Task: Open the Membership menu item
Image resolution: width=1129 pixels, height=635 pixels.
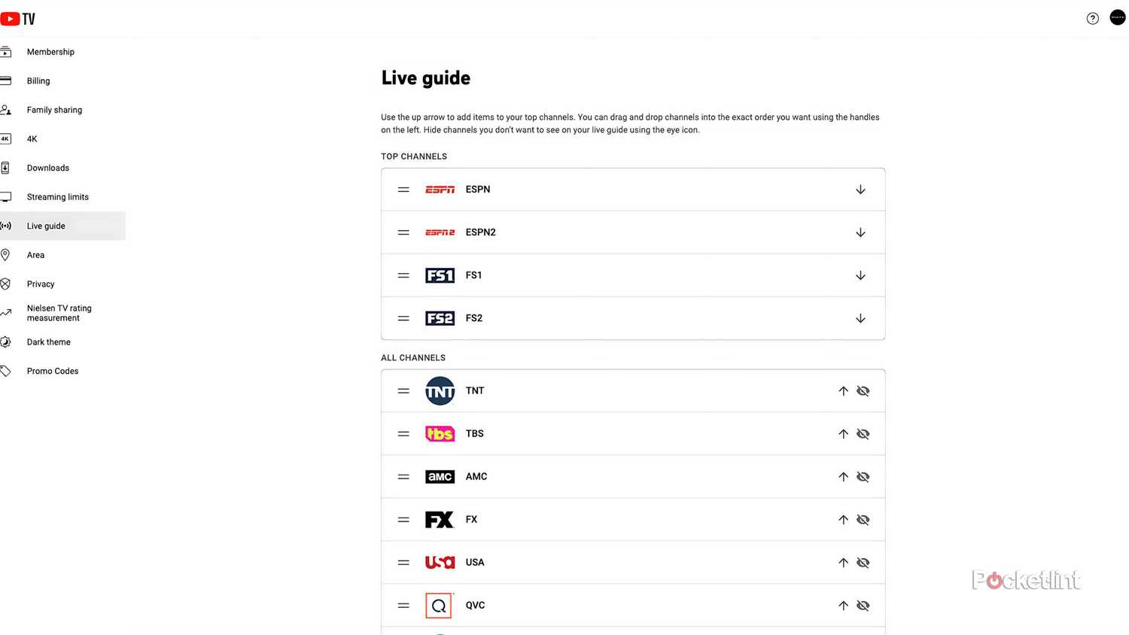Action: (x=50, y=52)
